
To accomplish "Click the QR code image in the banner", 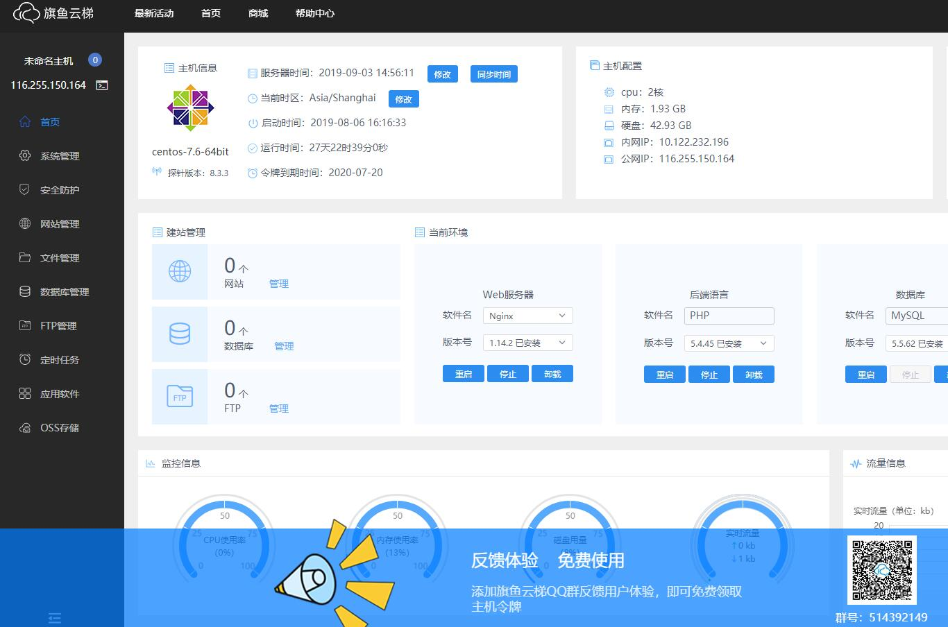I will (882, 570).
